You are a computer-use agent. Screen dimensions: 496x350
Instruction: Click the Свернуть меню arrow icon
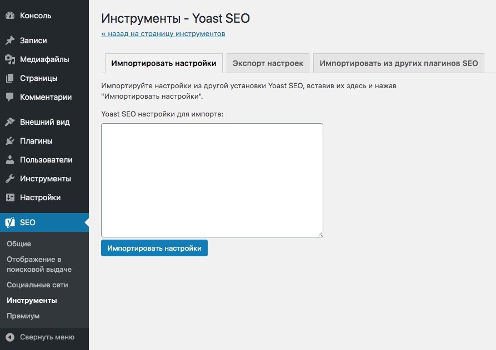(x=10, y=337)
